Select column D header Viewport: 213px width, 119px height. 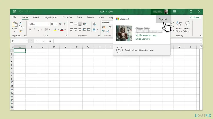[54, 47]
